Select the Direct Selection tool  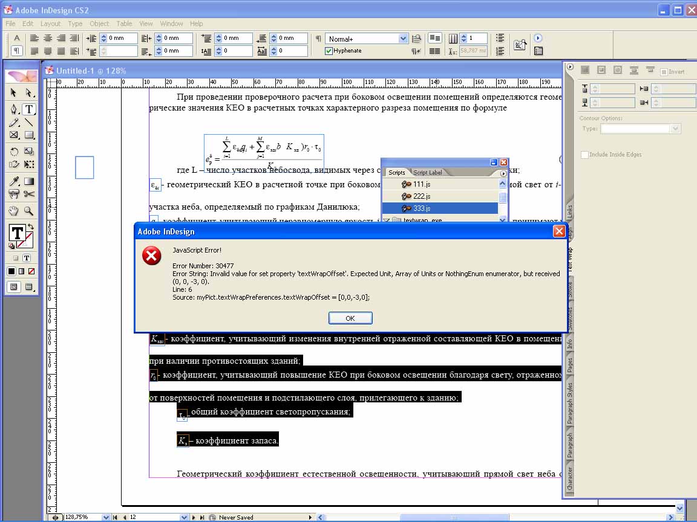click(29, 92)
